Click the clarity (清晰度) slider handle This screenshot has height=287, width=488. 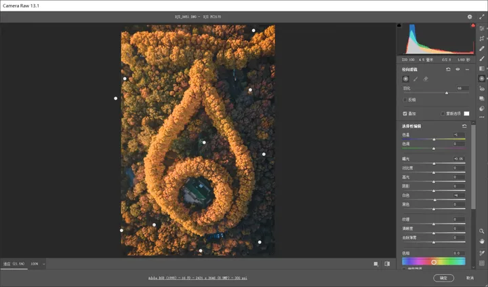tap(434, 233)
